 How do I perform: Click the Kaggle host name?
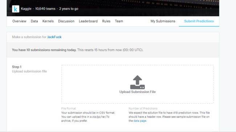[x=26, y=9]
